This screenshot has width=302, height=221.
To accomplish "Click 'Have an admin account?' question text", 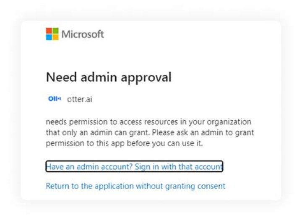I will click(89, 167).
